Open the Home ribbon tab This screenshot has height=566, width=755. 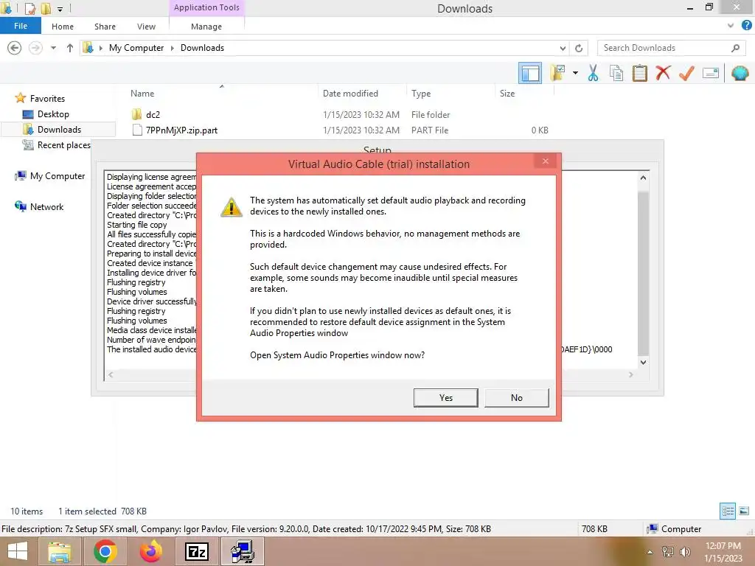(x=63, y=27)
